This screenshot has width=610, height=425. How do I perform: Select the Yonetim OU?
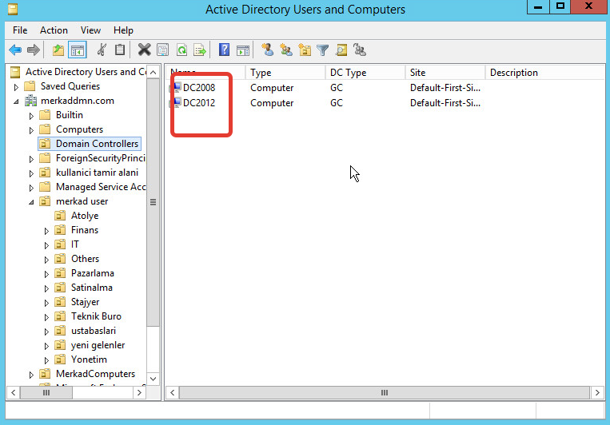coord(89,359)
